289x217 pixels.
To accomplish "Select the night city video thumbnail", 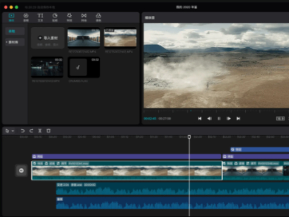I will point(47,67).
